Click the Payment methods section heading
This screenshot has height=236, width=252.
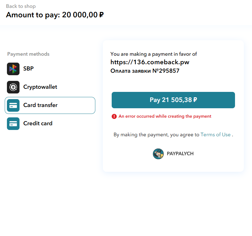[x=28, y=54]
